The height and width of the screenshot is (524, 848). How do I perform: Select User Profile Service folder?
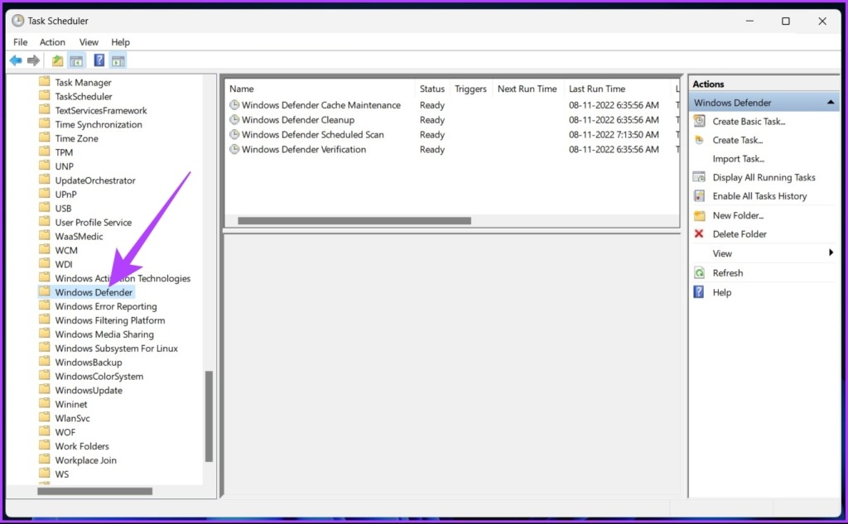(x=93, y=222)
